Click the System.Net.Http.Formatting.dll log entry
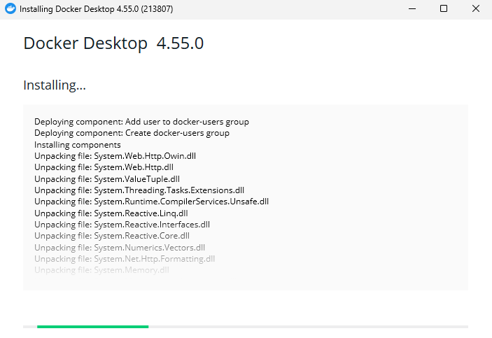The image size is (492, 338). point(125,259)
